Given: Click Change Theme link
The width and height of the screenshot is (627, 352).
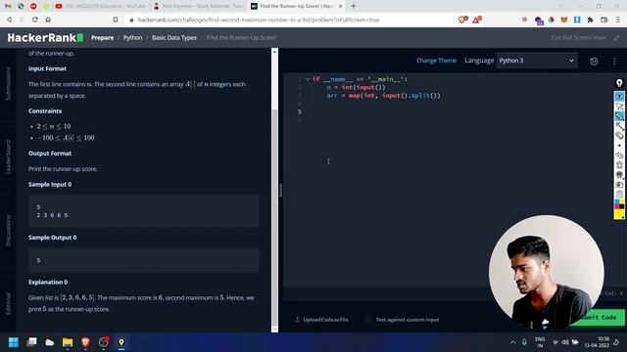Looking at the screenshot, I should point(436,61).
